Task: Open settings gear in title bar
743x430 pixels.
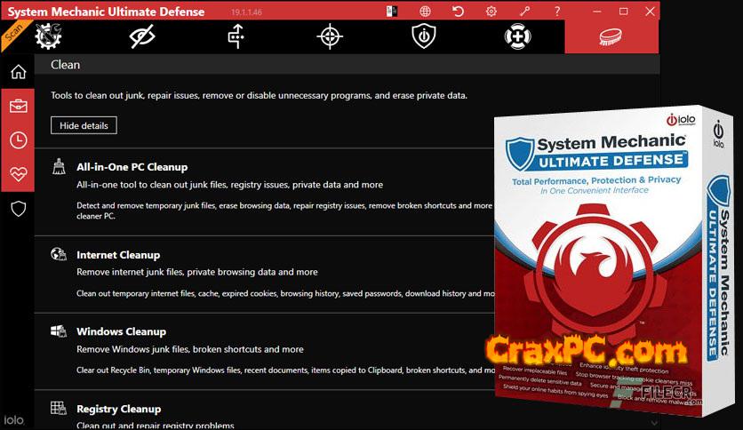Action: point(491,12)
